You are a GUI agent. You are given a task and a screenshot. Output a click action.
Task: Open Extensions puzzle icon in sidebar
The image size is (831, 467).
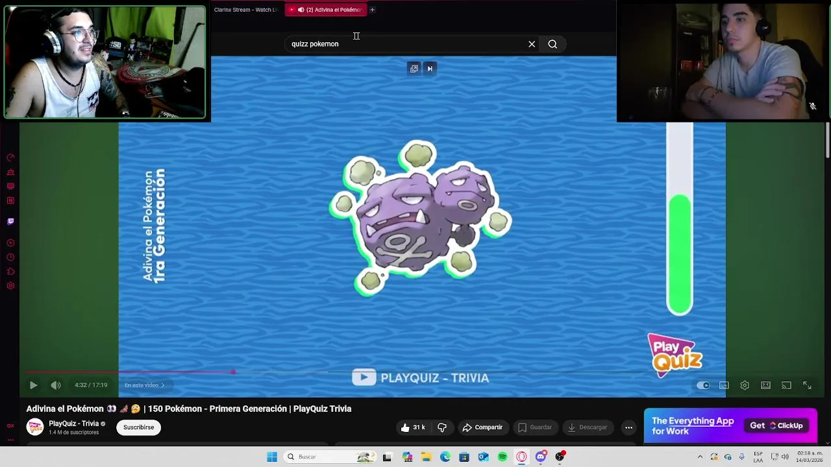point(10,272)
